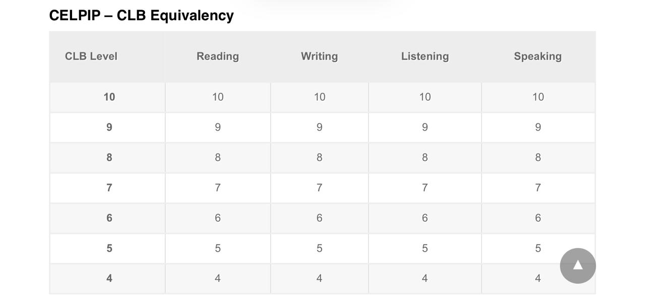
Task: Click the Reading score for CLB 5
Action: (x=217, y=248)
